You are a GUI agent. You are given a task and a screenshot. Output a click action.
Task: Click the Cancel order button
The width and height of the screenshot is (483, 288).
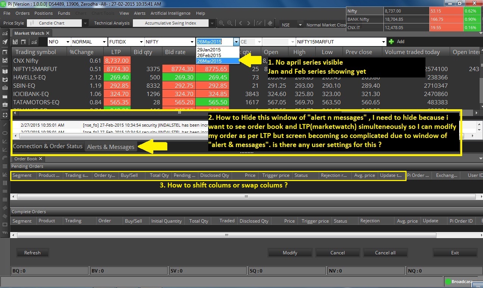tap(337, 253)
